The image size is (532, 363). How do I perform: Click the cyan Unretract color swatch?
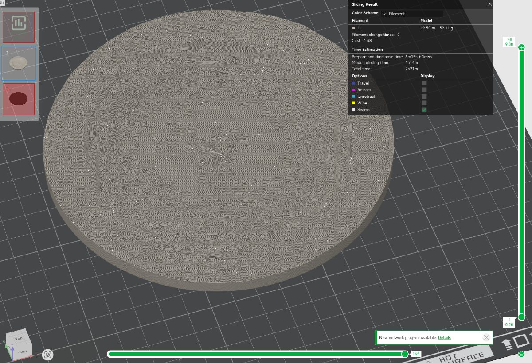[x=353, y=96]
